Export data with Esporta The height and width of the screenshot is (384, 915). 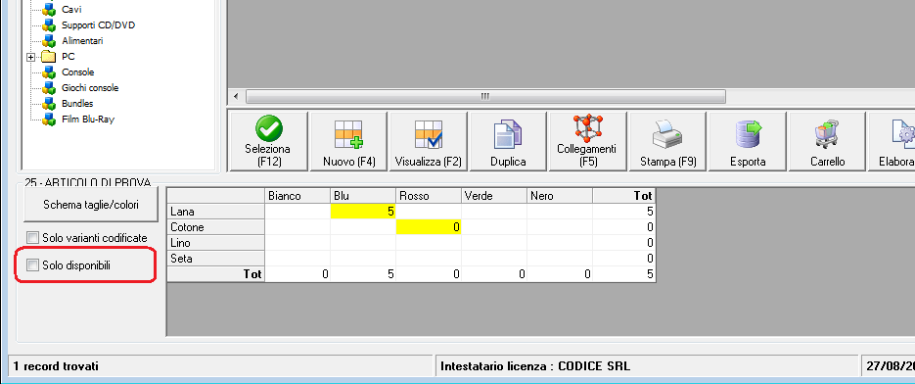pos(748,141)
